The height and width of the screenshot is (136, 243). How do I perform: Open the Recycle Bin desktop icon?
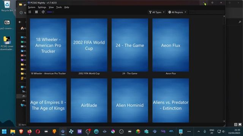7,6
